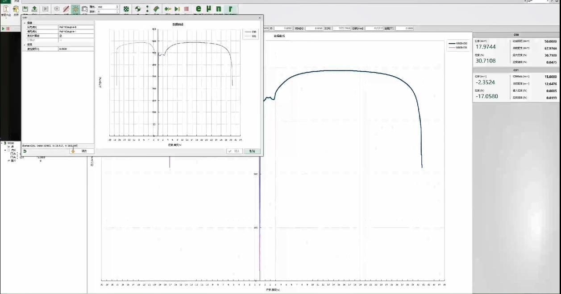The height and width of the screenshot is (294, 561).
Task: Toggle the first checkbox in W000 tree
Action: tap(12, 154)
